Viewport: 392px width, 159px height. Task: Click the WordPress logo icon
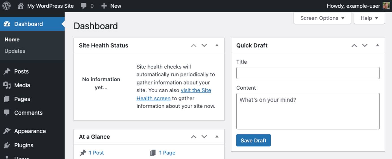pos(6,6)
